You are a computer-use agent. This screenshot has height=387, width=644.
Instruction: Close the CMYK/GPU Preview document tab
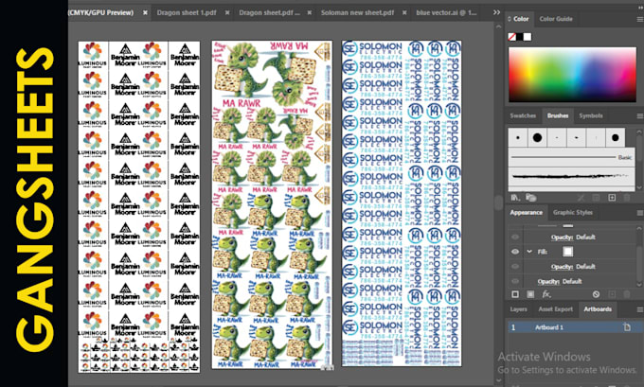pyautogui.click(x=145, y=12)
